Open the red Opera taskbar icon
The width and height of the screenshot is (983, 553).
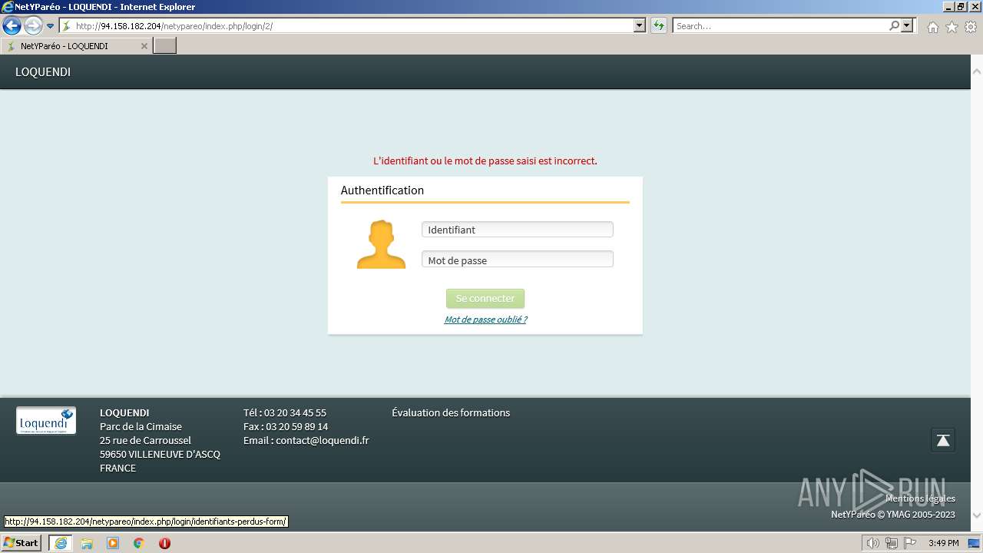click(x=164, y=543)
